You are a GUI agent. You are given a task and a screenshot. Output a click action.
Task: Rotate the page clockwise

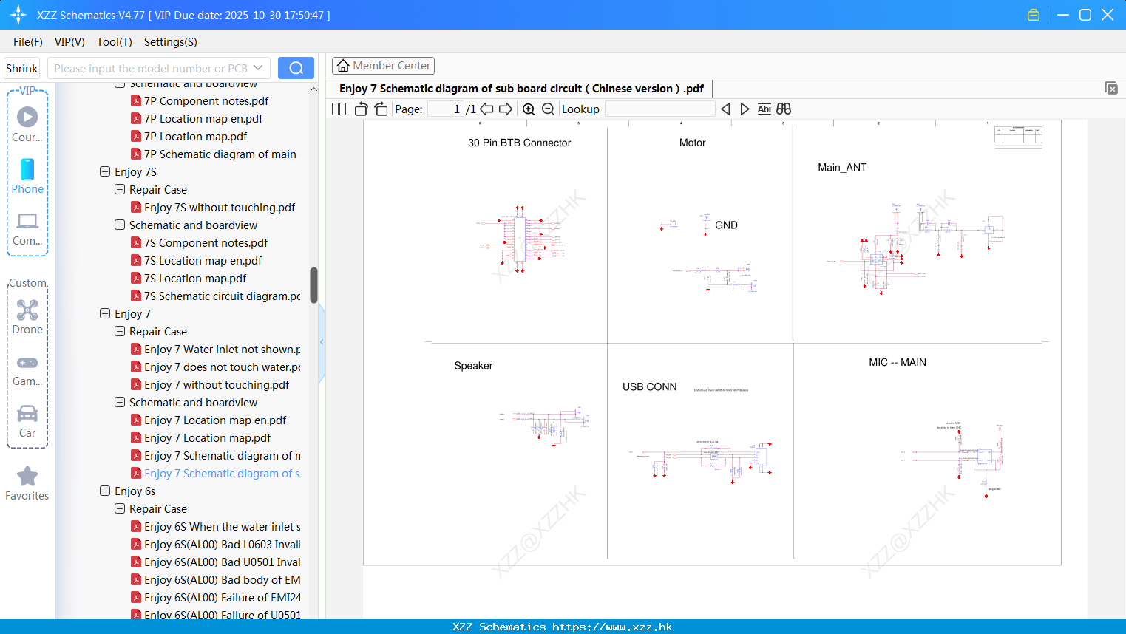point(381,109)
